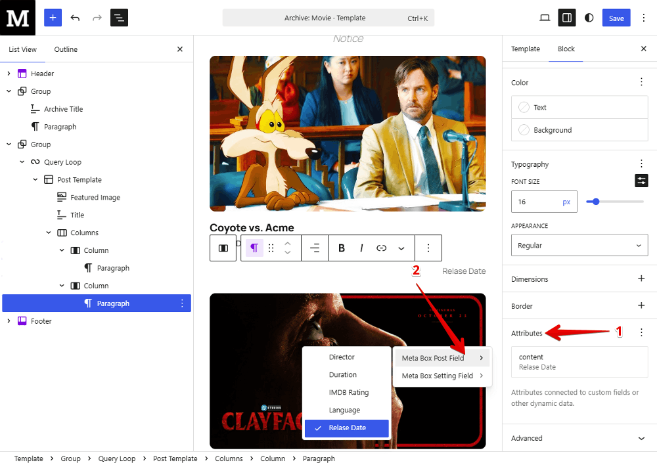657x465 pixels.
Task: Insert a link in the paragraph
Action: 381,248
